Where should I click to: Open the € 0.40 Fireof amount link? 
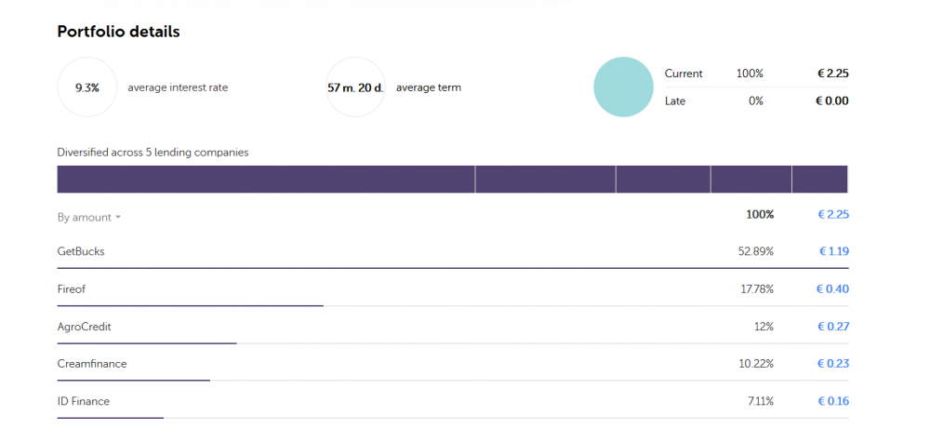(x=832, y=289)
